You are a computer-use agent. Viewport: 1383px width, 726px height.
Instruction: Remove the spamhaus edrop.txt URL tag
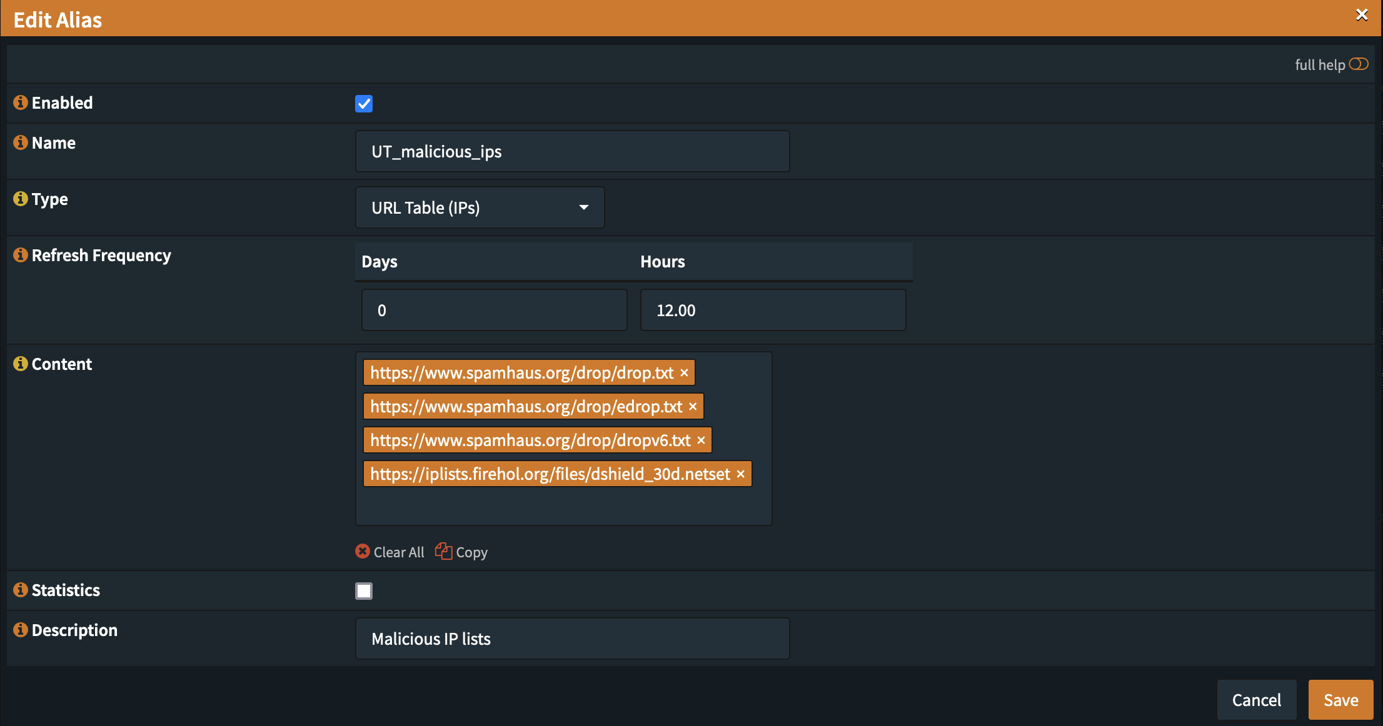(x=693, y=407)
